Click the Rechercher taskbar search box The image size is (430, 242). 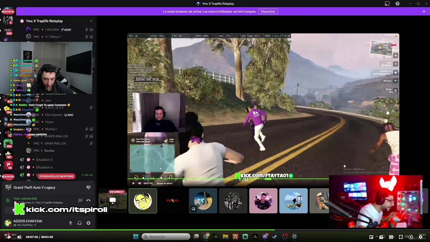(166, 237)
